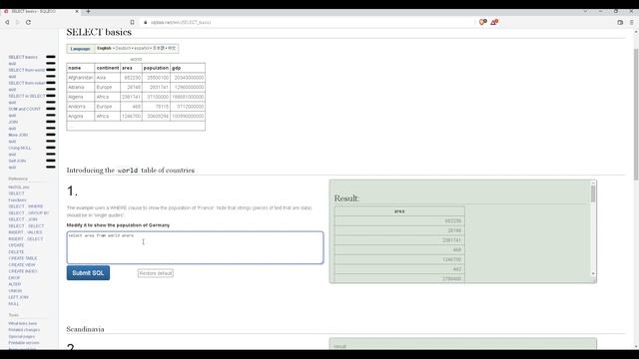
Task: Switch language to Deutsch
Action: pyautogui.click(x=123, y=49)
